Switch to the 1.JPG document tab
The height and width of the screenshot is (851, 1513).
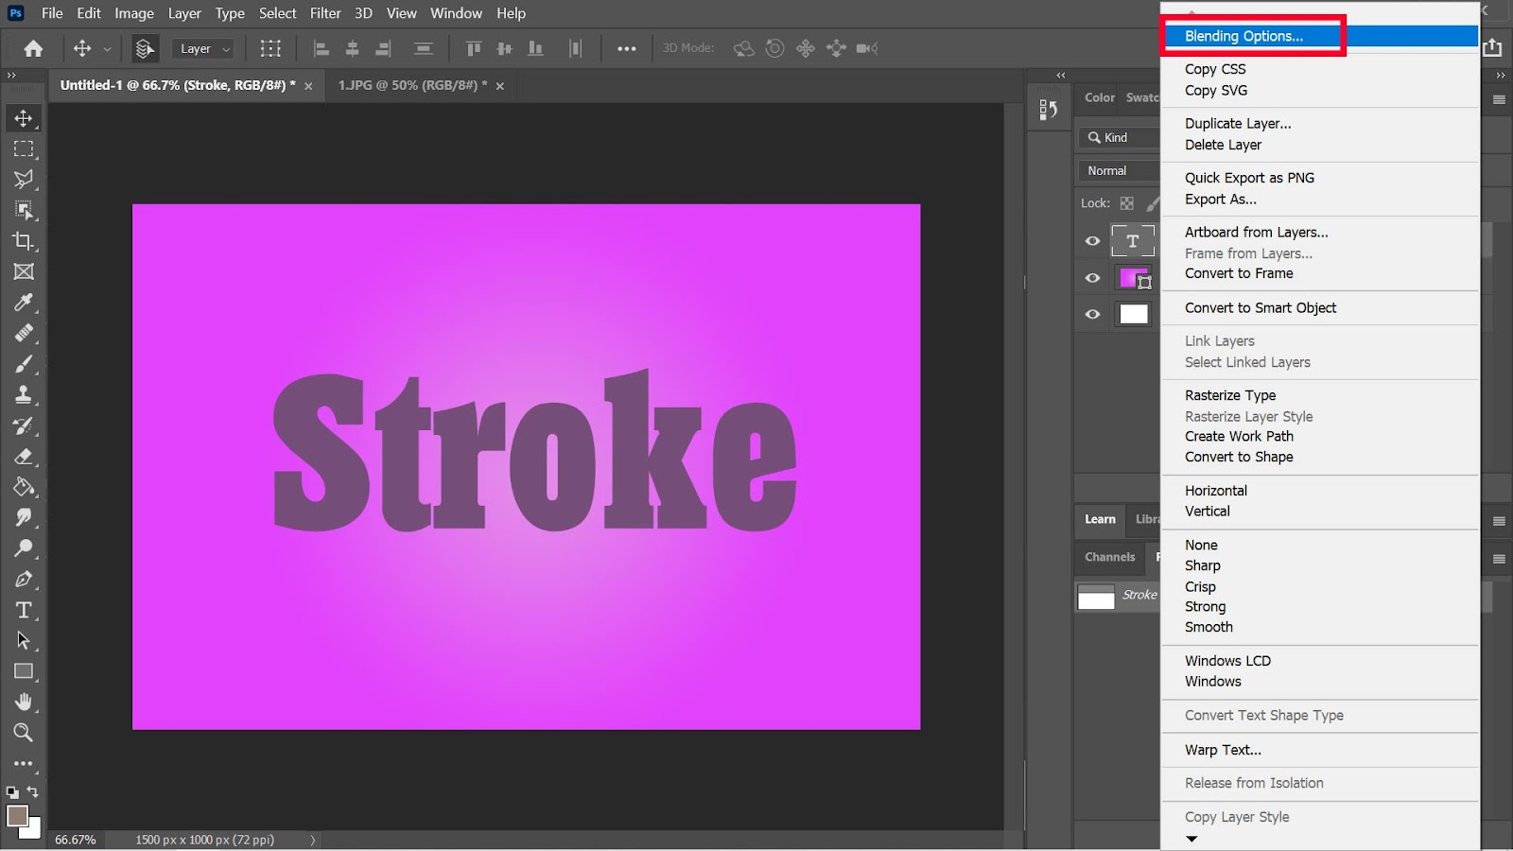click(x=412, y=85)
